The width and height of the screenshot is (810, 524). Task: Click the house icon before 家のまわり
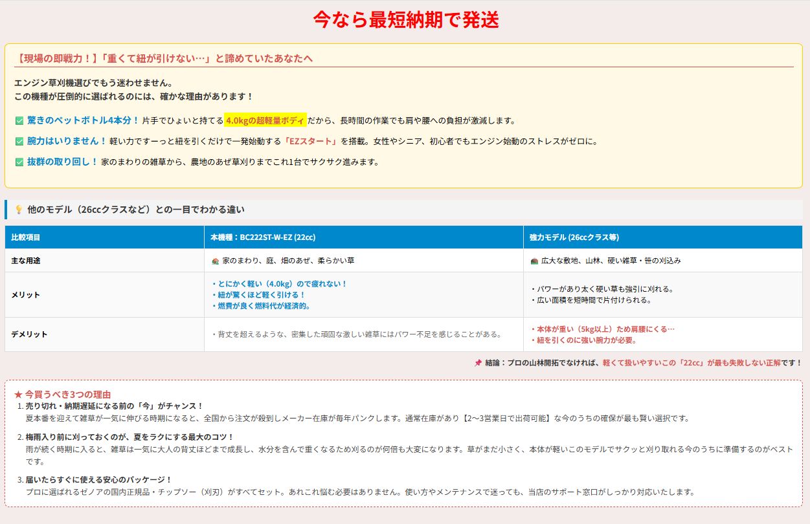pyautogui.click(x=216, y=261)
